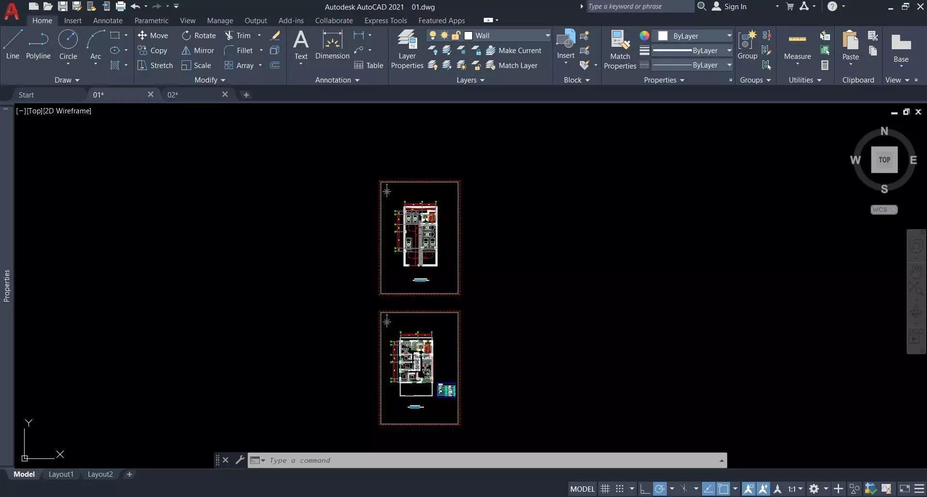Image resolution: width=927 pixels, height=497 pixels.
Task: Open the lineweight ByLayer dropdown
Action: (729, 50)
